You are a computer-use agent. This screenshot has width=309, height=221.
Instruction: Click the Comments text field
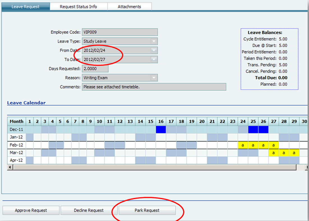(154, 87)
